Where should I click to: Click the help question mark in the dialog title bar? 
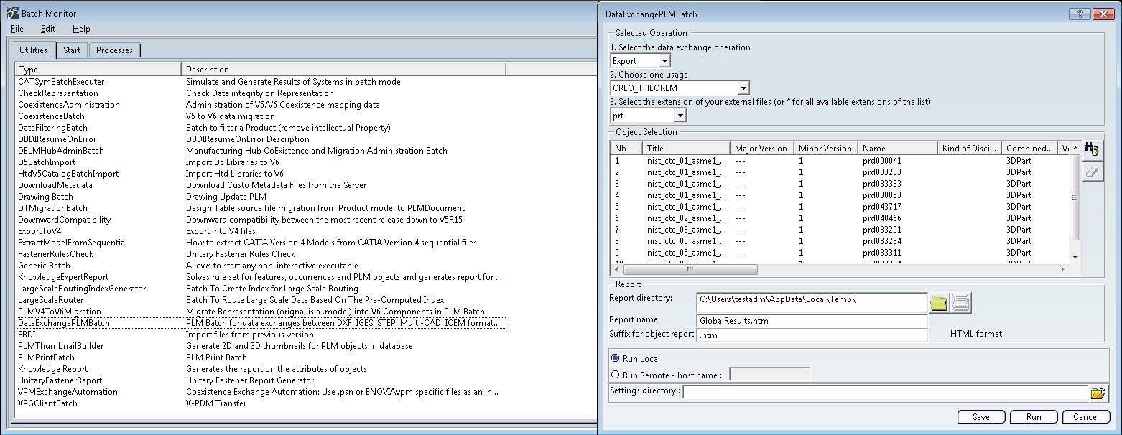click(x=1078, y=14)
